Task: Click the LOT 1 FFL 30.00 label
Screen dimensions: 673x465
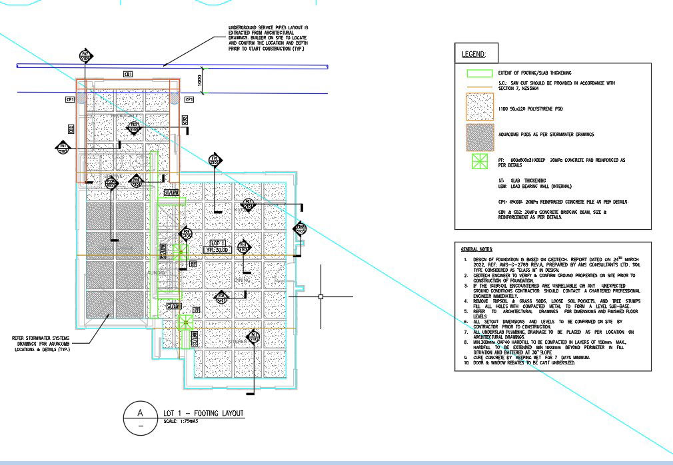Action: (218, 246)
